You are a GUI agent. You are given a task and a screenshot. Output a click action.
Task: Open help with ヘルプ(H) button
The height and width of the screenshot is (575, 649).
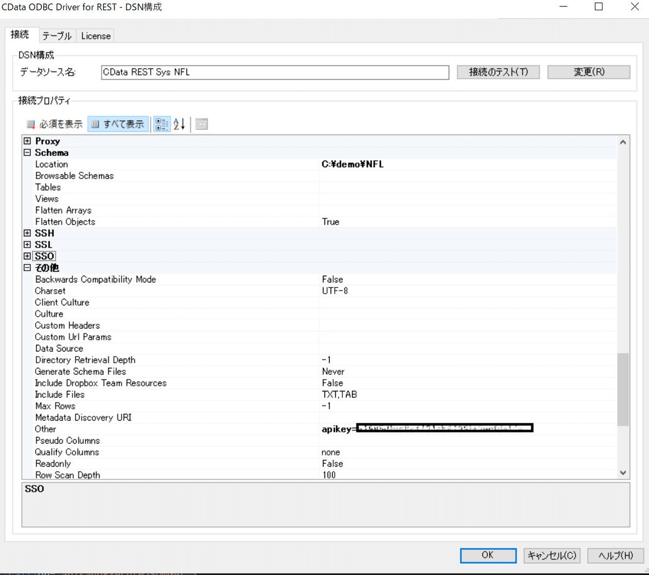pyautogui.click(x=615, y=555)
